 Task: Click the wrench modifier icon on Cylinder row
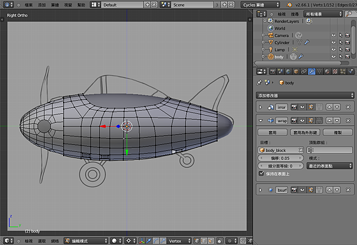click(307, 42)
